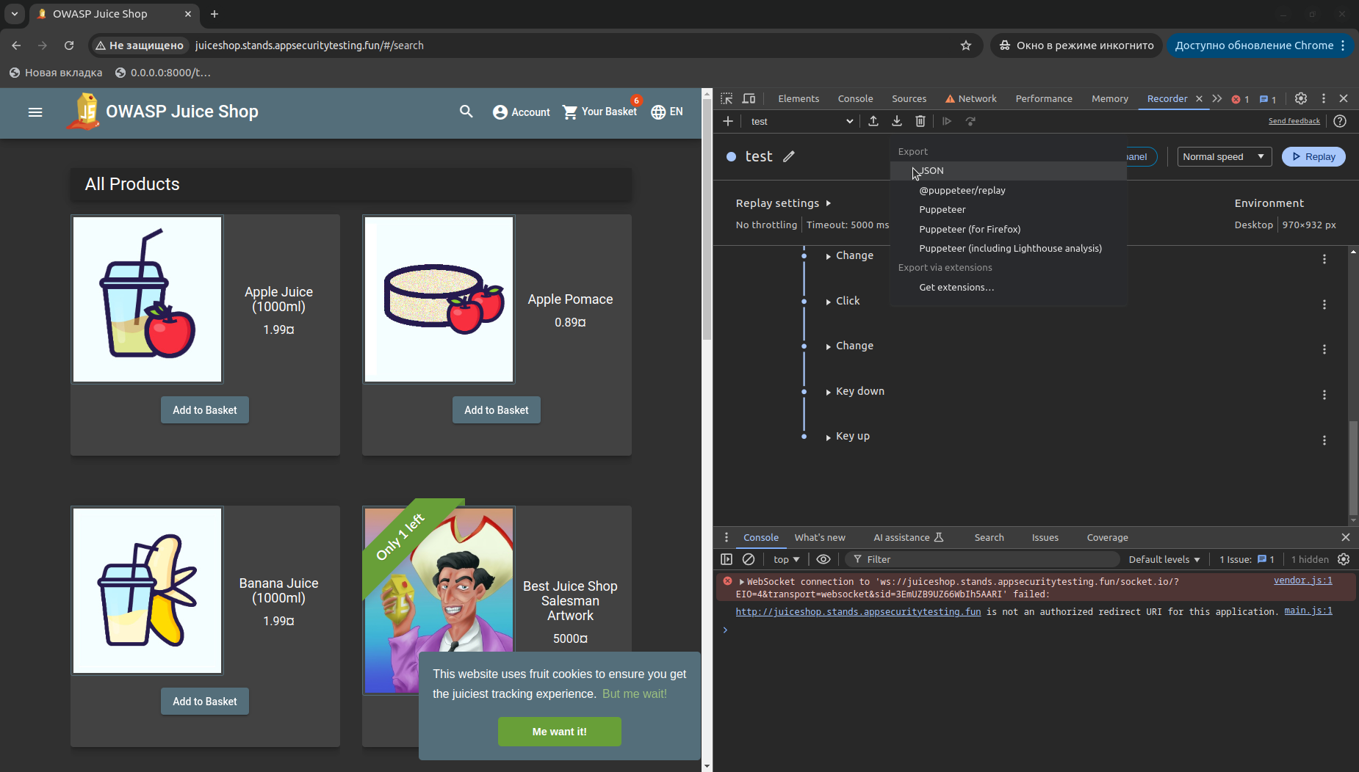
Task: Open the Default levels dropdown
Action: coord(1164,559)
